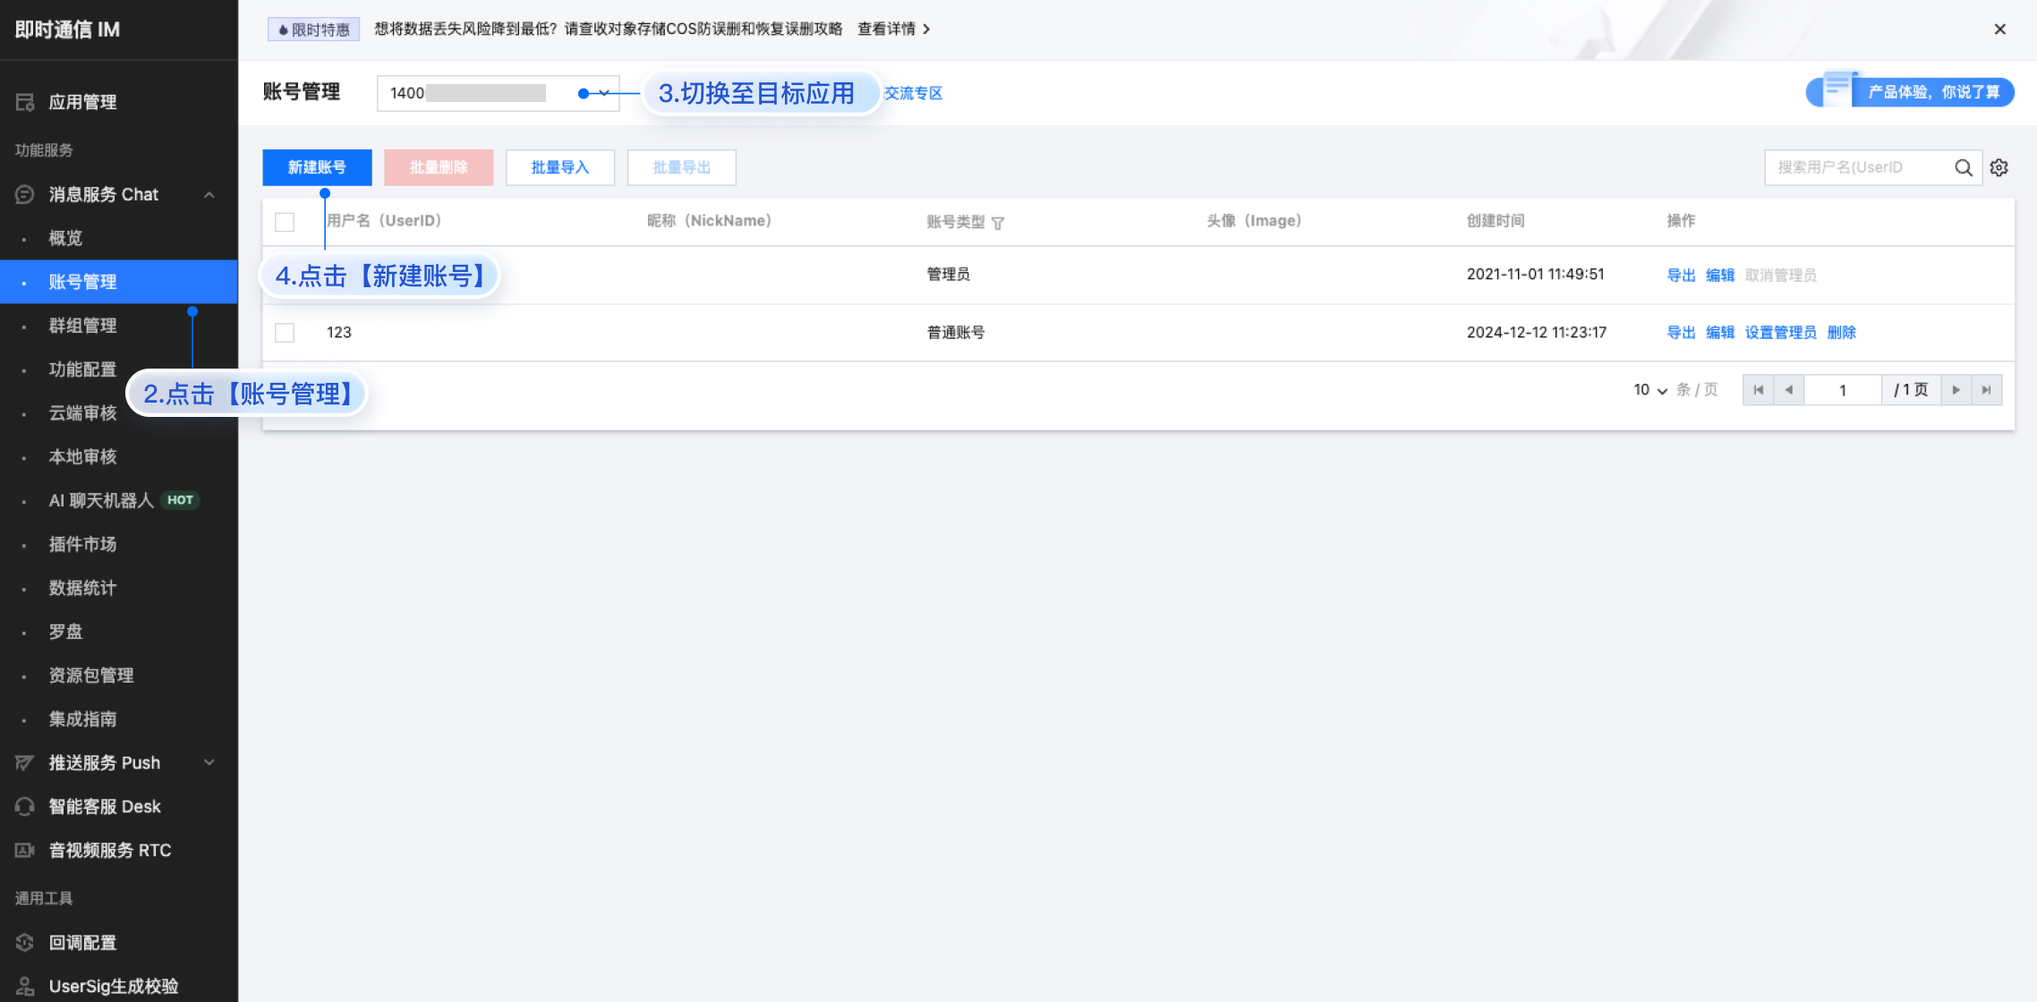Open table column settings gear
The width and height of the screenshot is (2037, 1002).
click(x=1999, y=167)
